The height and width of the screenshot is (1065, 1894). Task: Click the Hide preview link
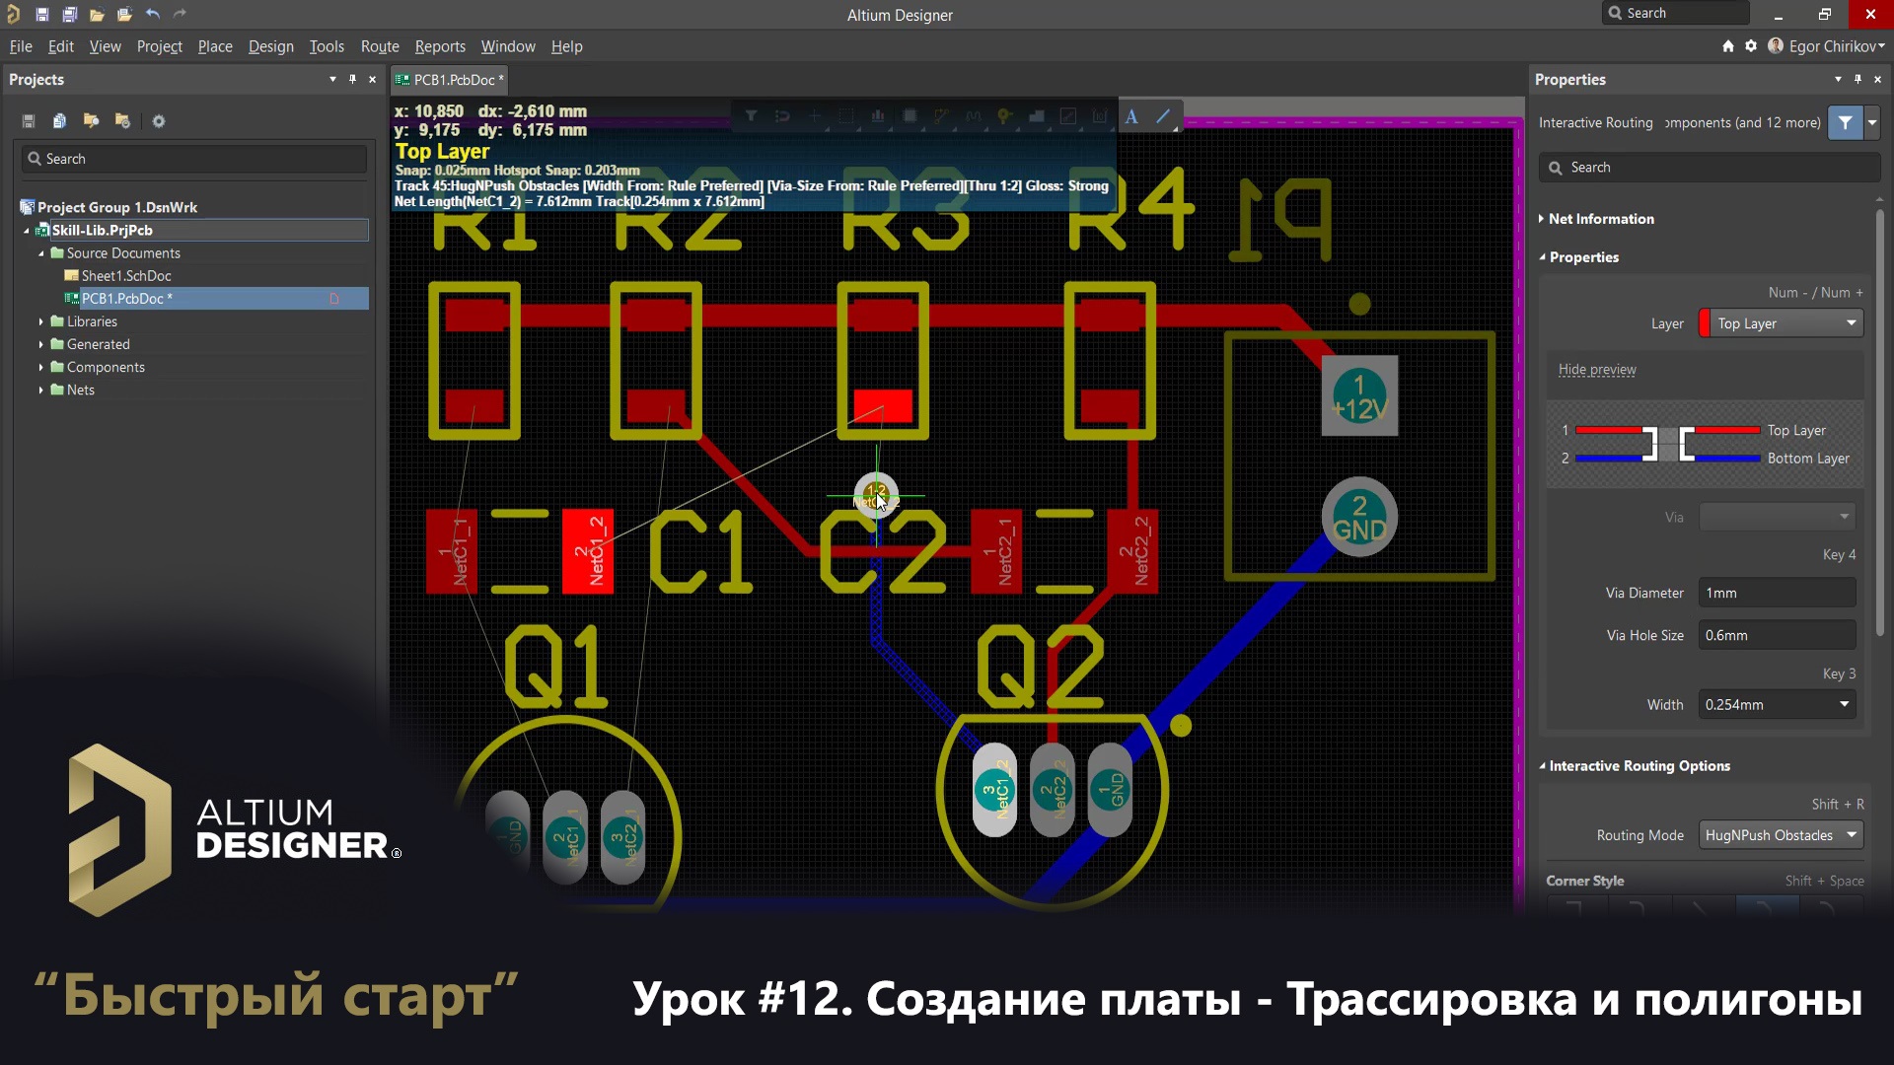click(1596, 370)
